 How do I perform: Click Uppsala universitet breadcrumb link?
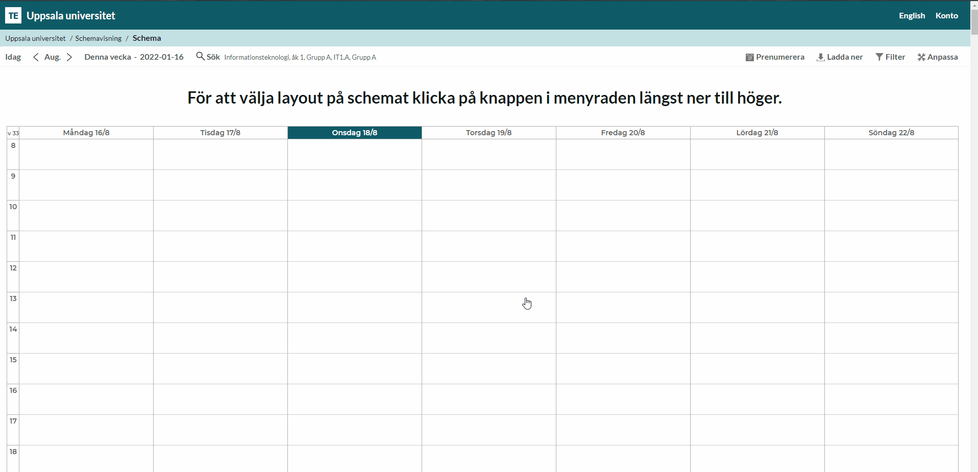click(35, 38)
